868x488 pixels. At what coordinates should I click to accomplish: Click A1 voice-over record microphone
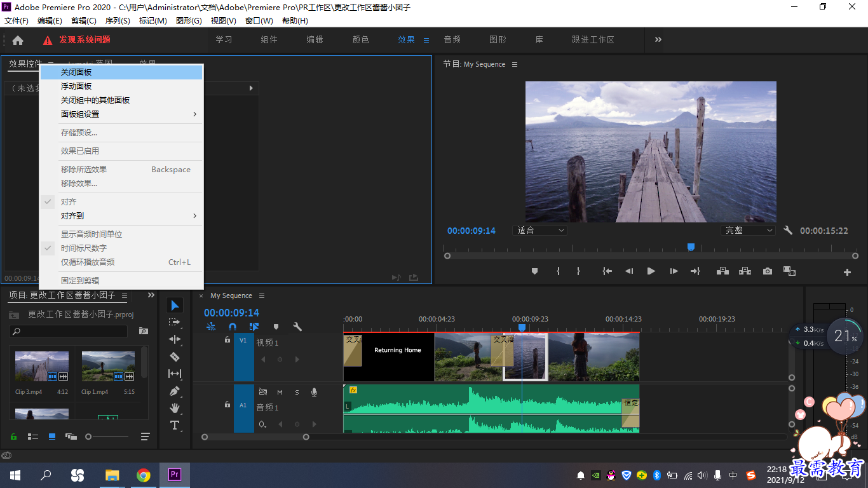coord(314,392)
